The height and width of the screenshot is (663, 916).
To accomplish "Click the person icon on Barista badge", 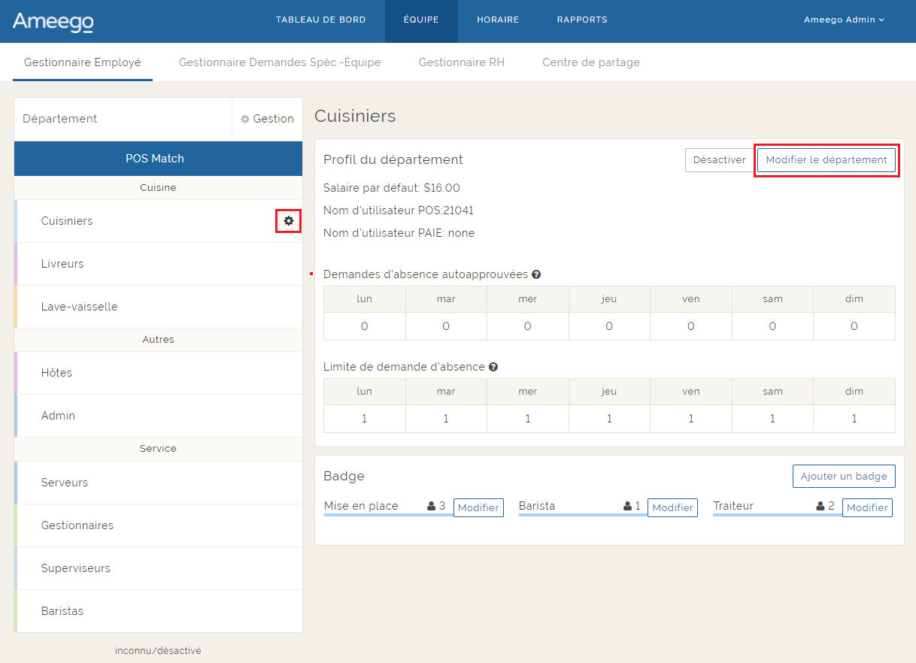I will click(627, 507).
